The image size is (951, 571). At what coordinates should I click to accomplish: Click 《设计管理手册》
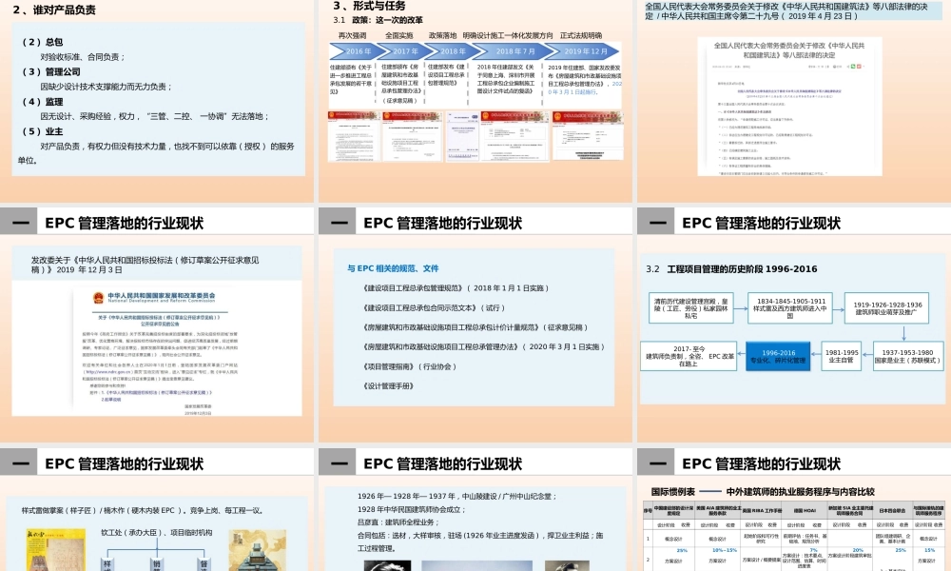(388, 386)
